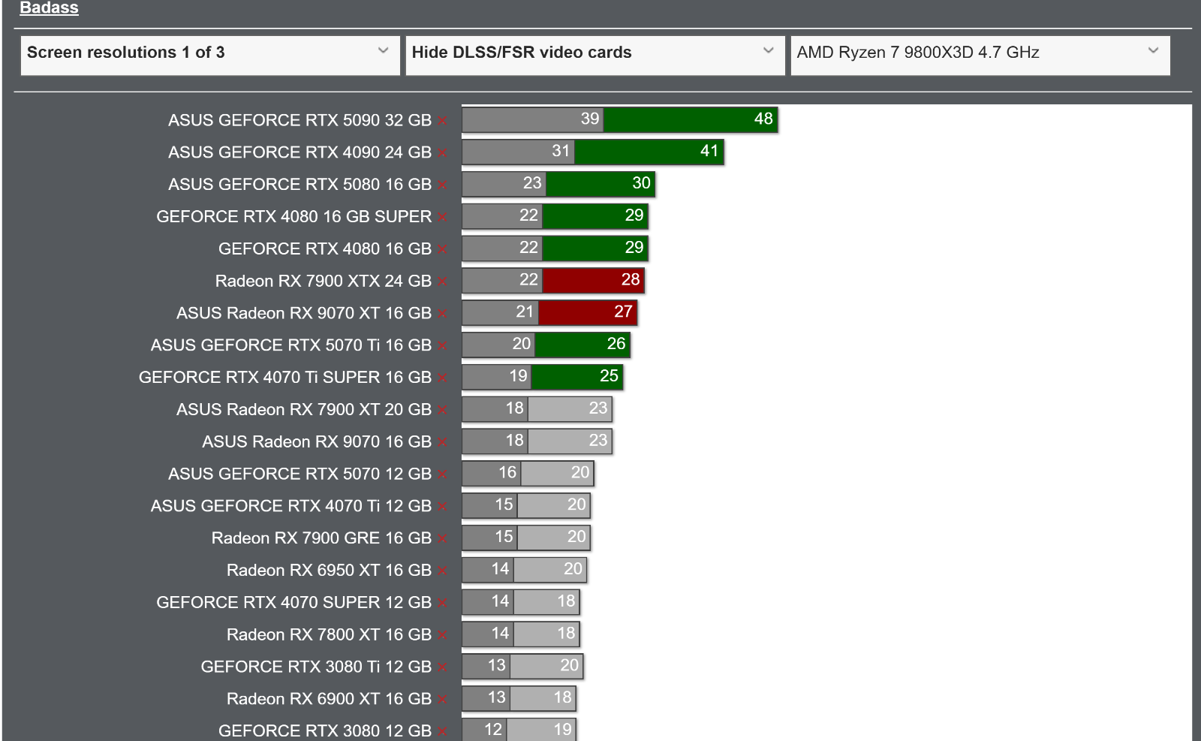The image size is (1201, 741).
Task: Click the green 30 fps bar of RTX 5080
Action: click(x=600, y=184)
